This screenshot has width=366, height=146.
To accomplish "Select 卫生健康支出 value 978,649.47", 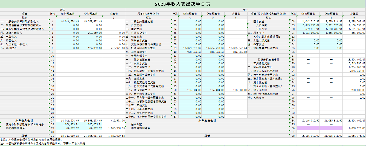I will point(190,52).
